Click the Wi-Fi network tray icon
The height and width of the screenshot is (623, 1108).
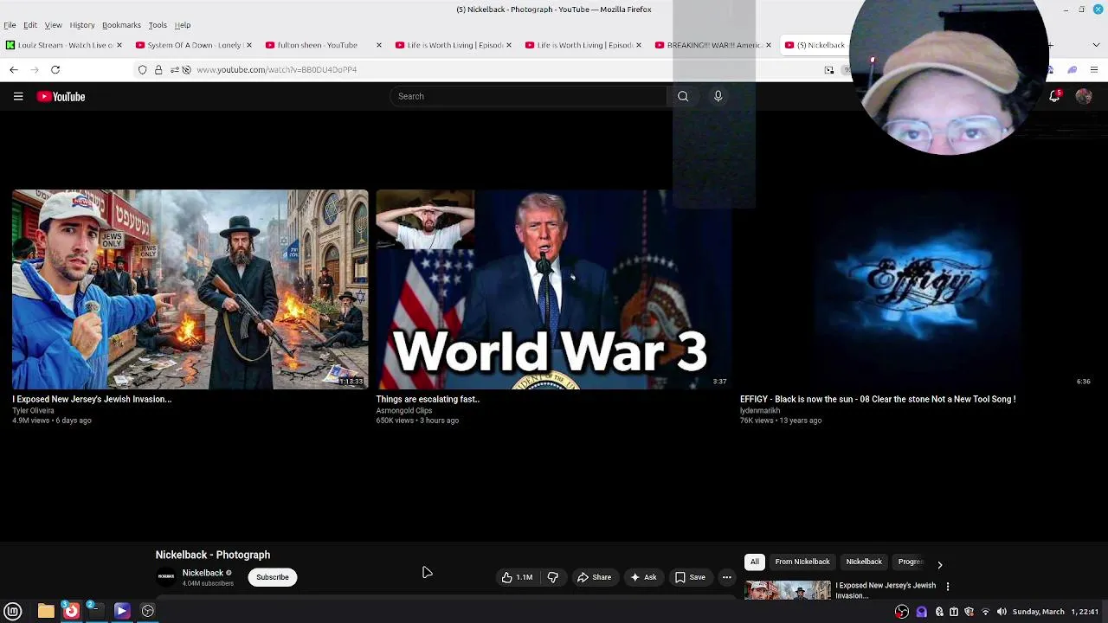tap(985, 612)
